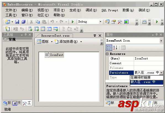Open the 工具箱 panel options dropdown

pos(22,35)
